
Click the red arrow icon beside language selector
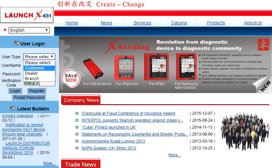pyautogui.click(x=5, y=30)
